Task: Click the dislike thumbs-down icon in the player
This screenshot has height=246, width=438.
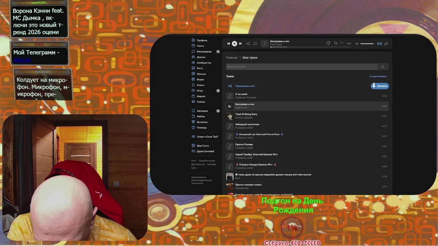Action: point(328,43)
